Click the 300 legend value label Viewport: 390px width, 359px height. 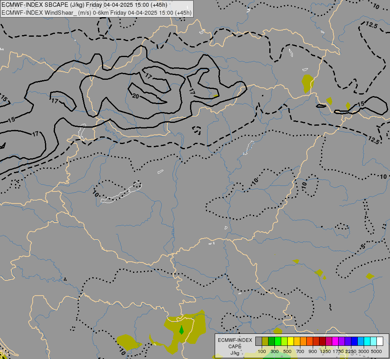(274, 351)
